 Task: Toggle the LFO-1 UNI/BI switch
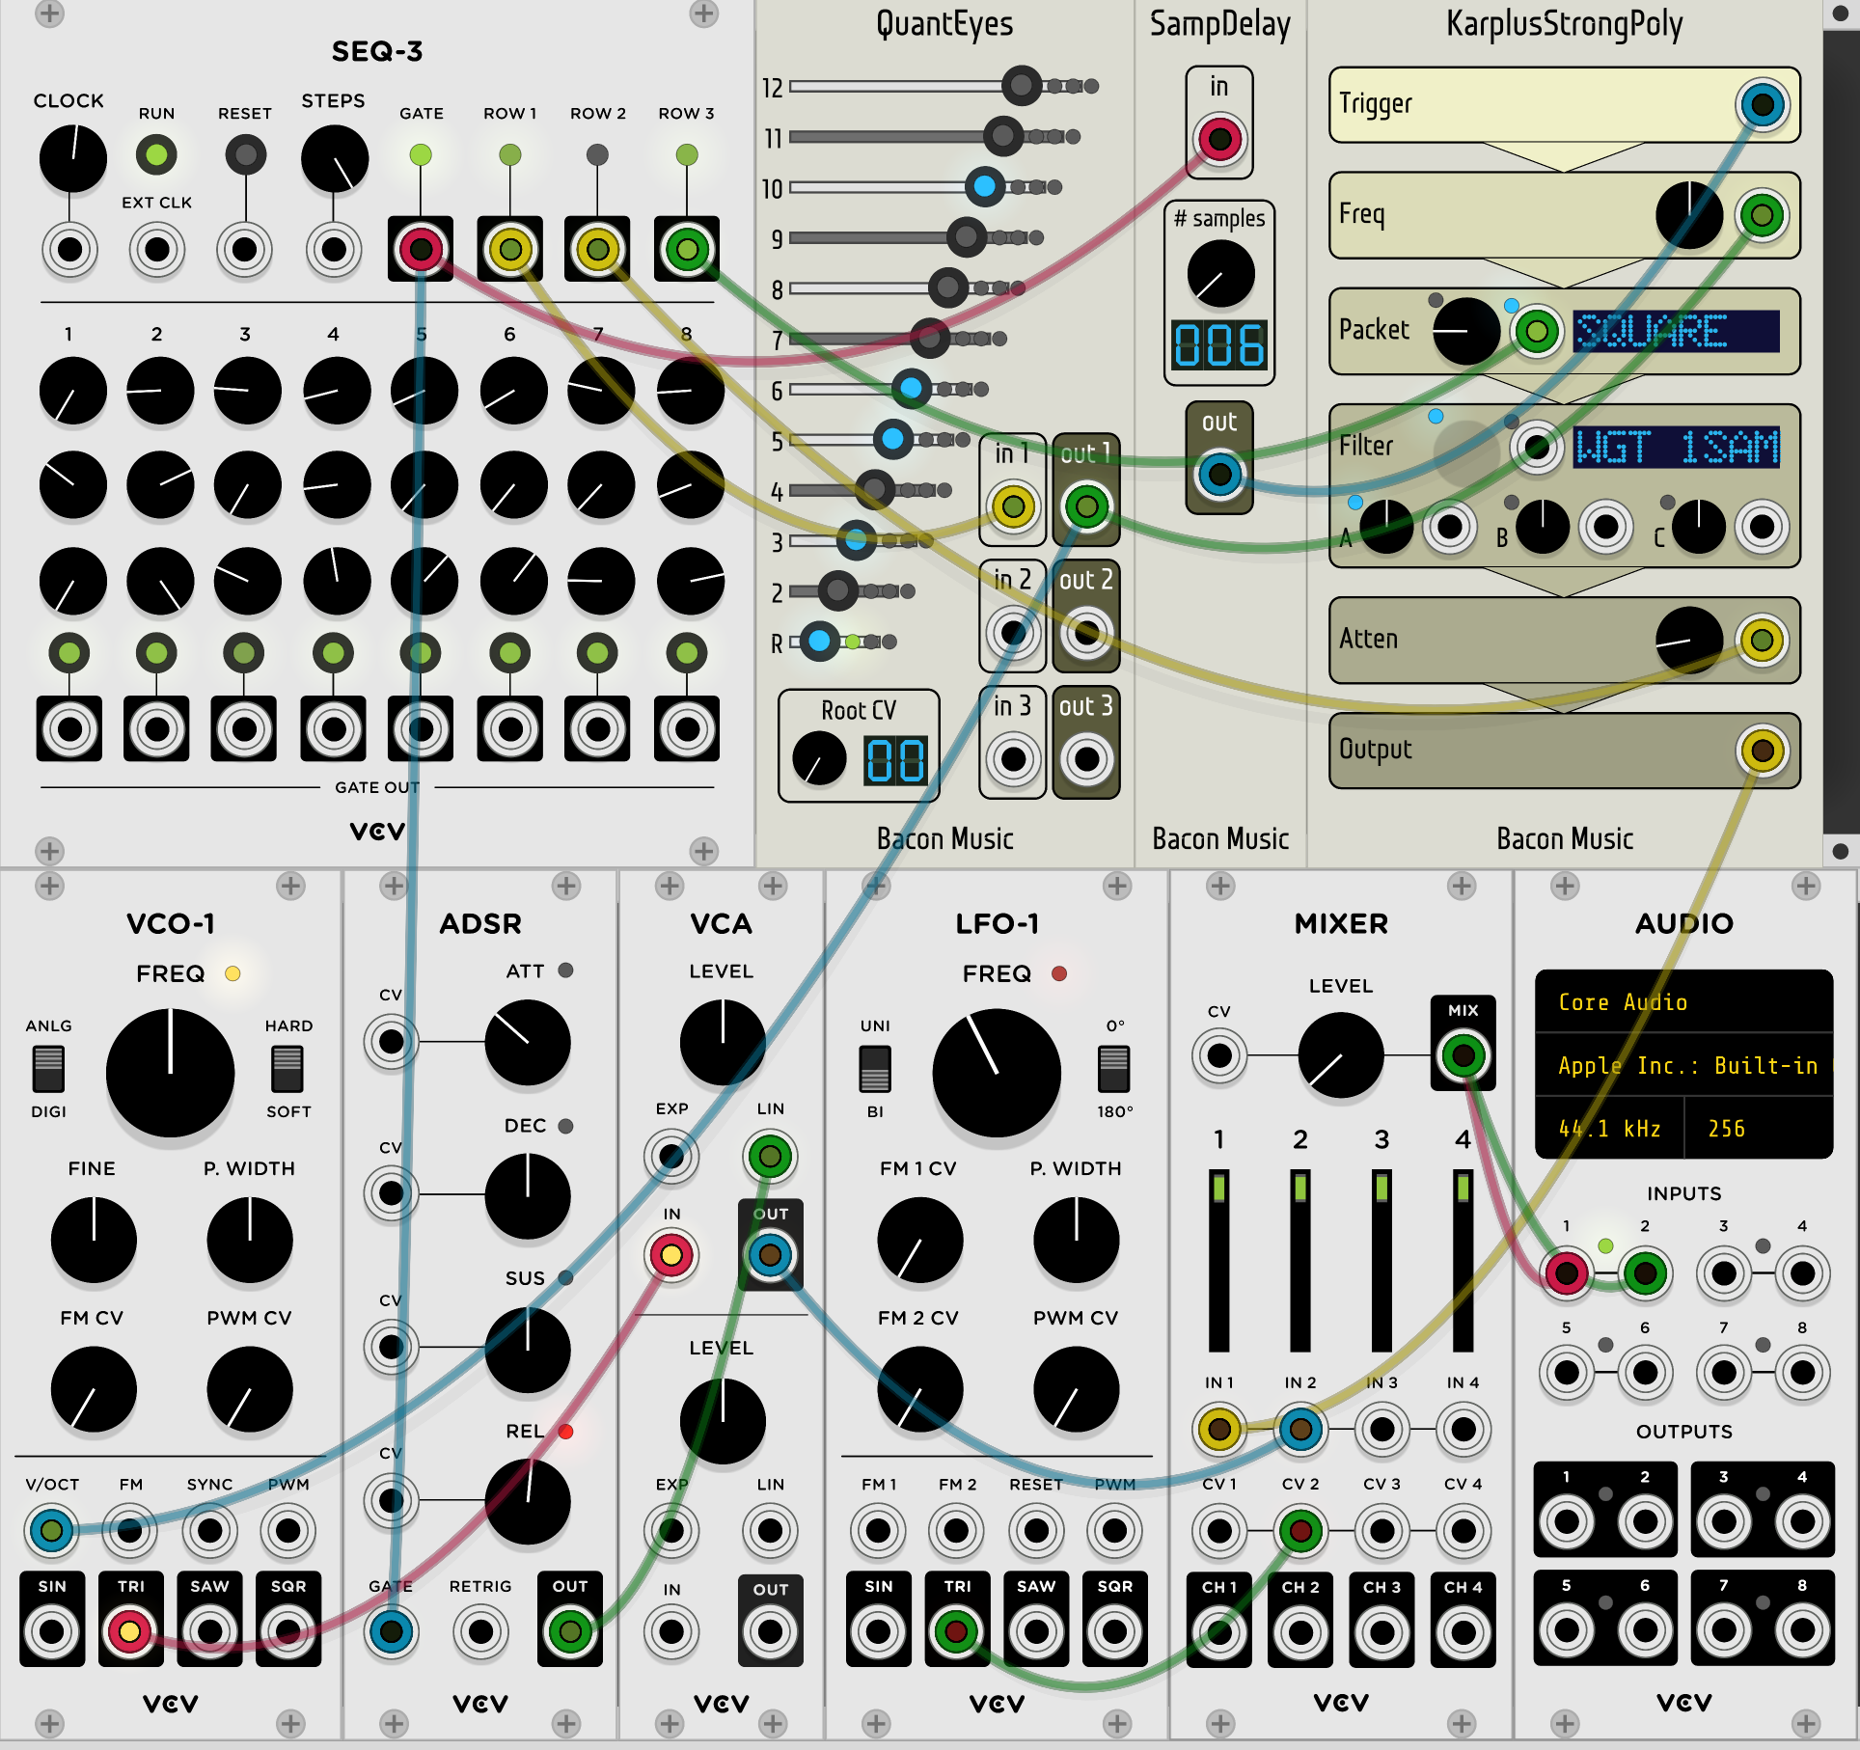(875, 1069)
